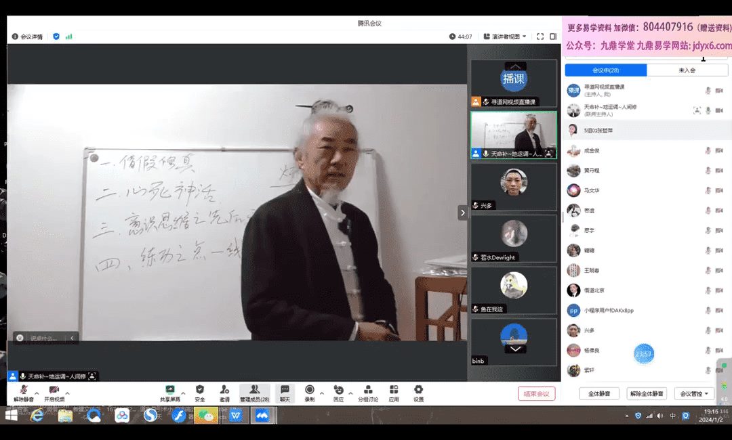Screen dimensions: 732x440
Task: Open meeting Settings (设置) gear
Action: pyautogui.click(x=418, y=393)
